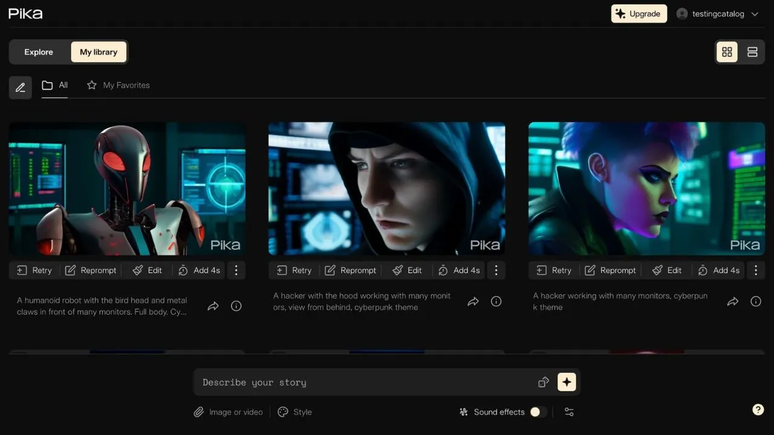This screenshot has width=774, height=435.
Task: Click Add 4s under purple-haired hacker video
Action: (718, 270)
